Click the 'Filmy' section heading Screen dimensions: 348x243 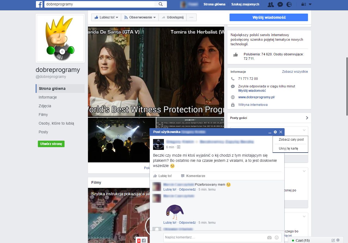pyautogui.click(x=96, y=182)
